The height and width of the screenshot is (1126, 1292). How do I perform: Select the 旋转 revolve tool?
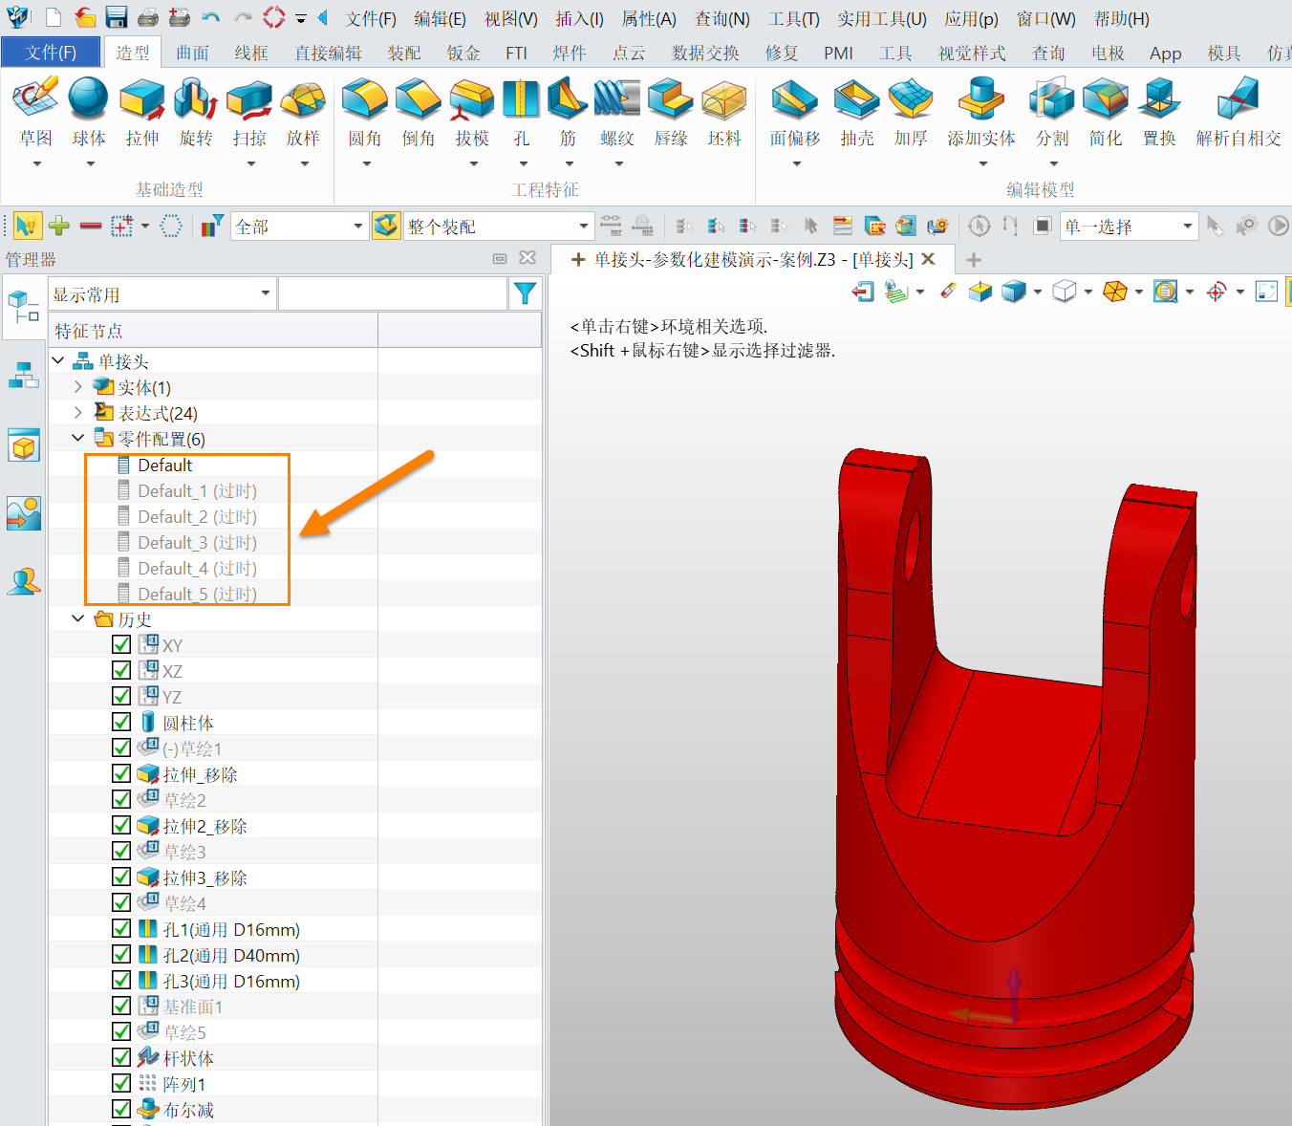[x=196, y=114]
